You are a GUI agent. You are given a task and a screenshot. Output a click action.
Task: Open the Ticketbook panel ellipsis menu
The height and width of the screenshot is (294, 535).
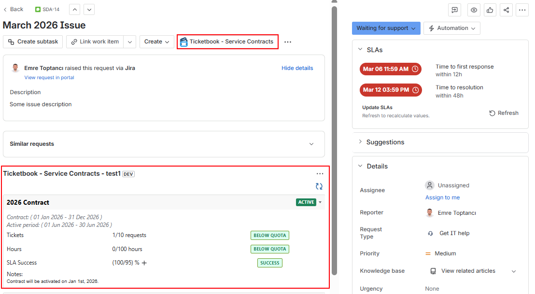pos(320,174)
